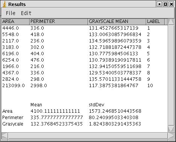
Task: Select area value 2117.0
Action: click(x=11, y=41)
